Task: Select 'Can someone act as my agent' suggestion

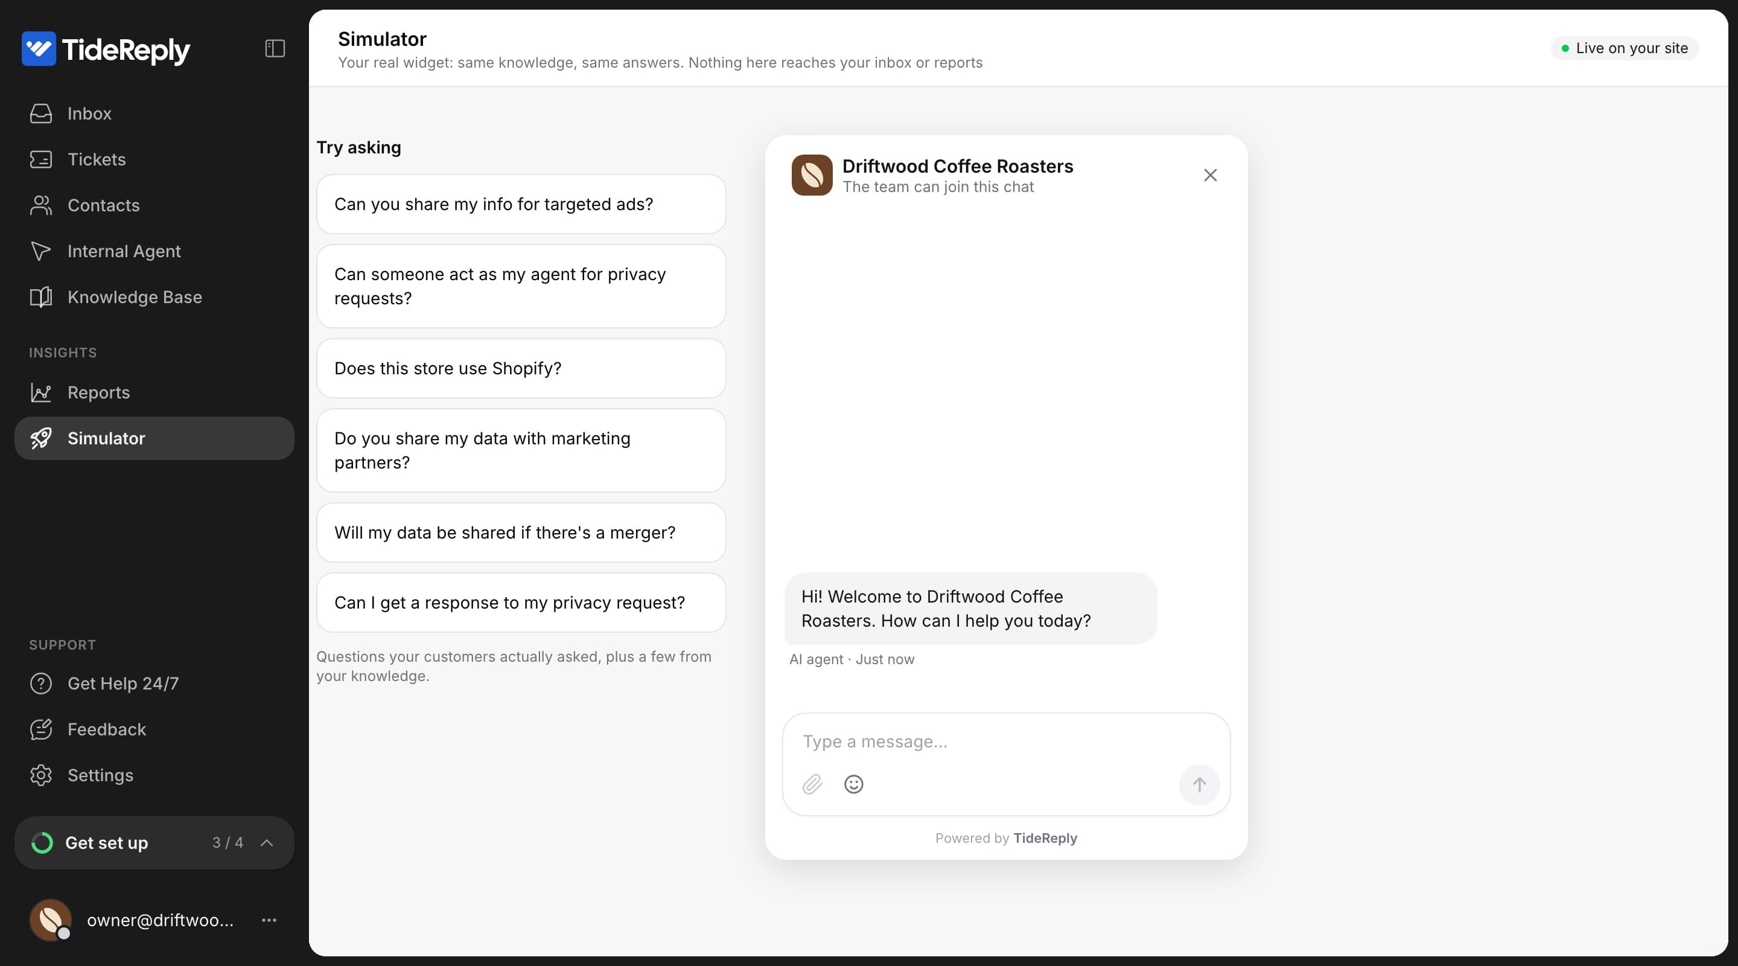Action: coord(521,286)
